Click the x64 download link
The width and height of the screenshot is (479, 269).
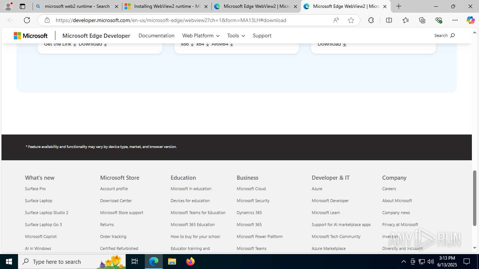click(202, 44)
